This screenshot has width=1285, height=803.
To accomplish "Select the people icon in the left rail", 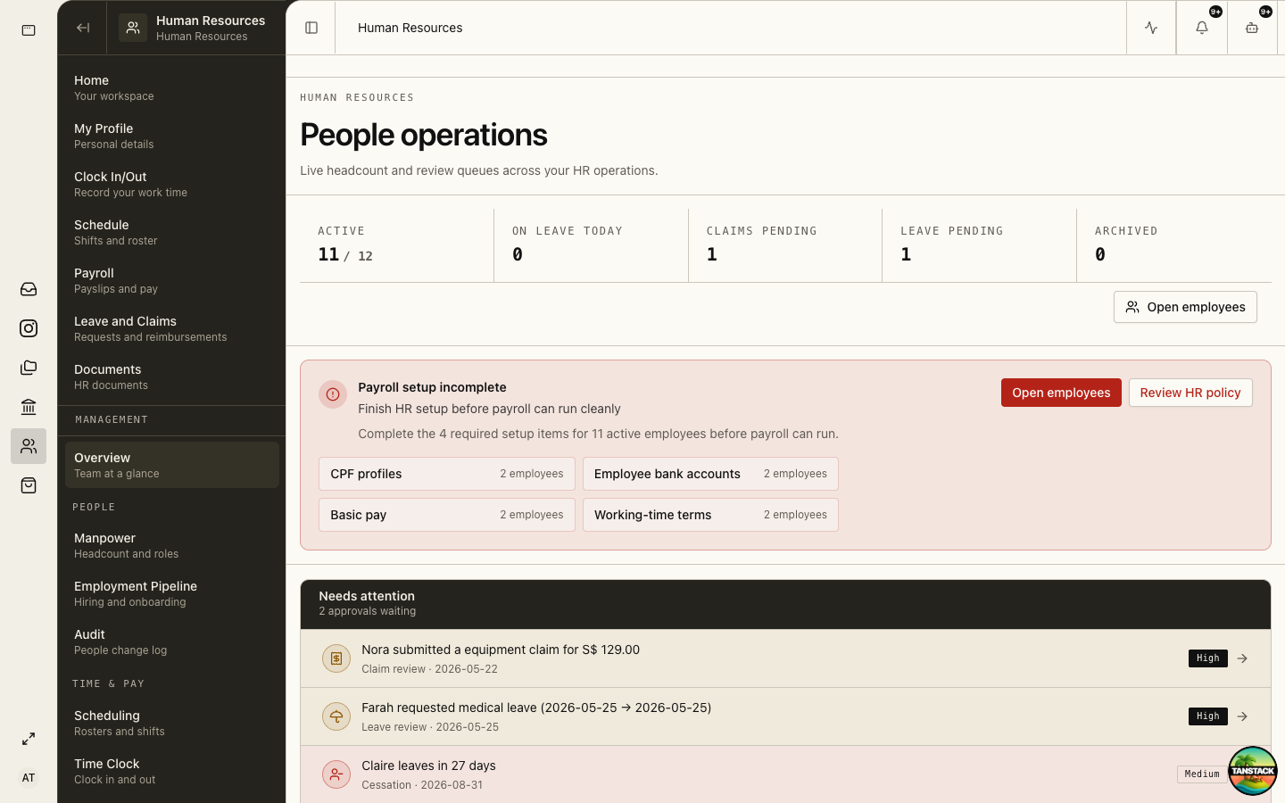I will click(x=29, y=446).
